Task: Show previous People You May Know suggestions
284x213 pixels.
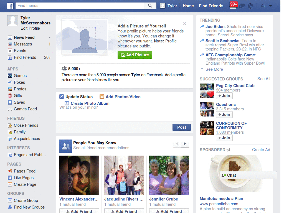Action: pos(177,144)
